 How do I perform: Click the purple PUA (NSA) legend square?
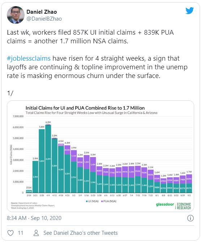(x=102, y=201)
